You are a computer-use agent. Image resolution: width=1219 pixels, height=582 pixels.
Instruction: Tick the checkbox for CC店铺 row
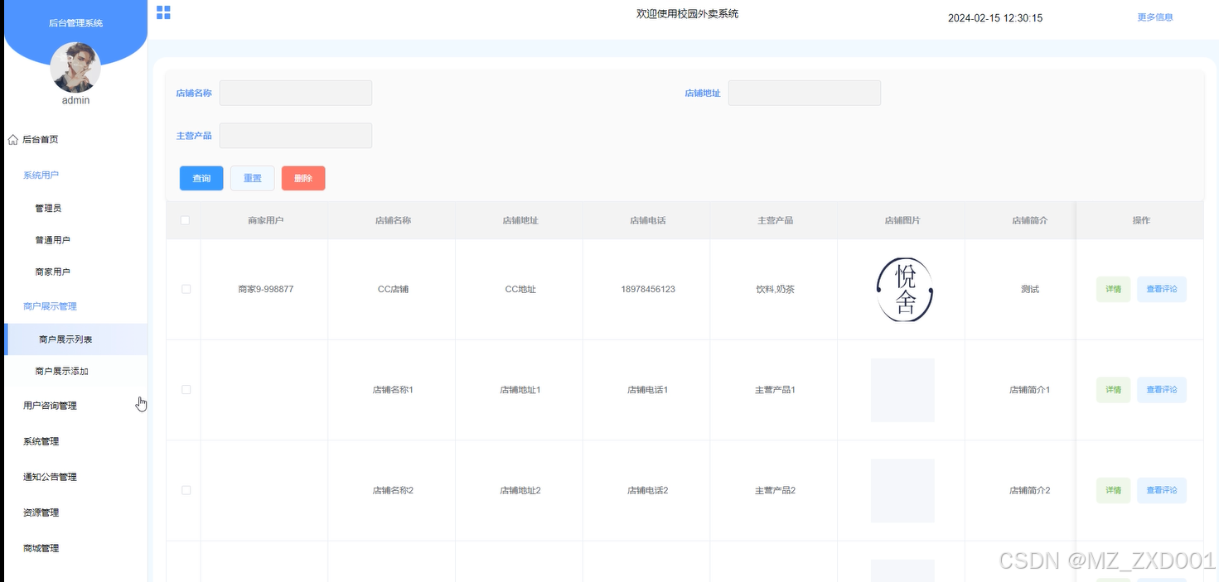click(x=186, y=289)
